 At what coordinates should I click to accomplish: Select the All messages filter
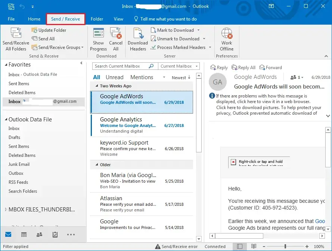pyautogui.click(x=97, y=77)
